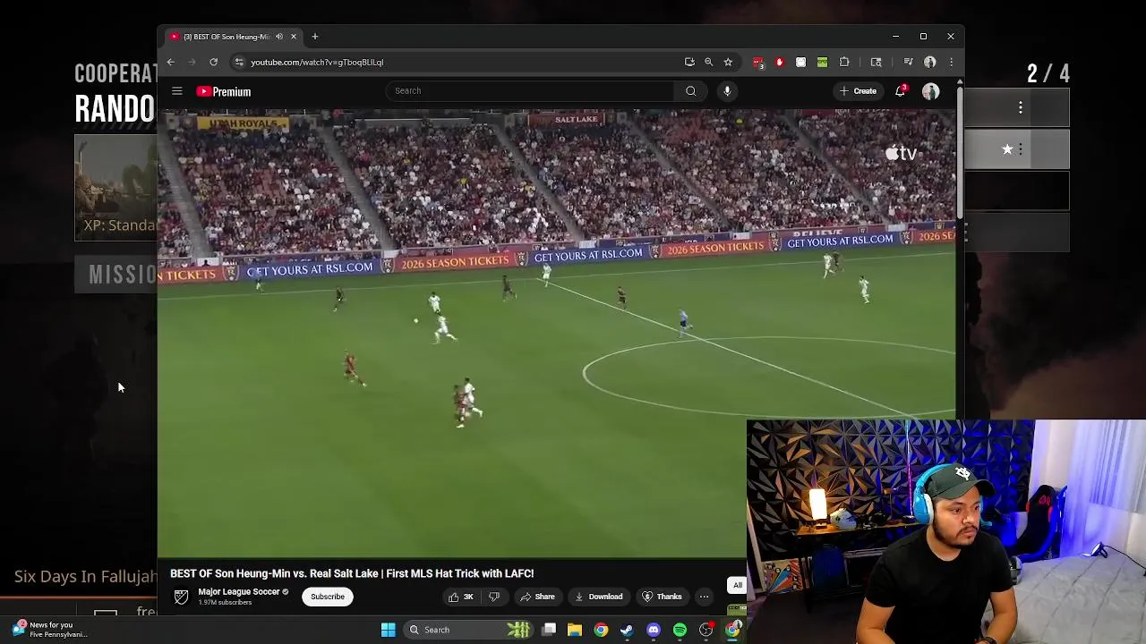This screenshot has width=1146, height=644.
Task: Open the Chrome profile avatar
Action: click(930, 62)
